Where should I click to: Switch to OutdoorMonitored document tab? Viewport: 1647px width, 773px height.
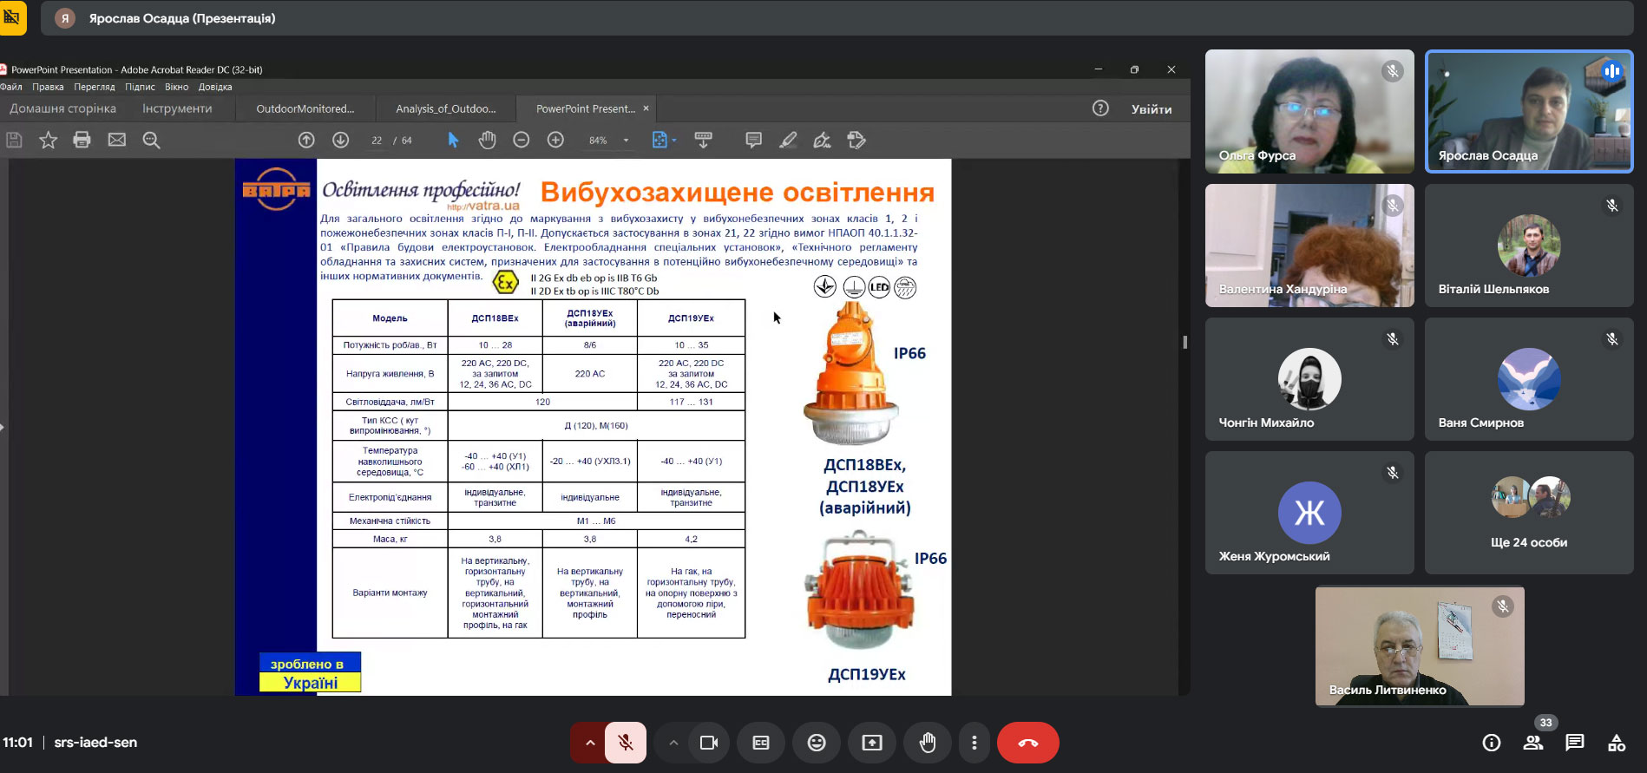(305, 108)
